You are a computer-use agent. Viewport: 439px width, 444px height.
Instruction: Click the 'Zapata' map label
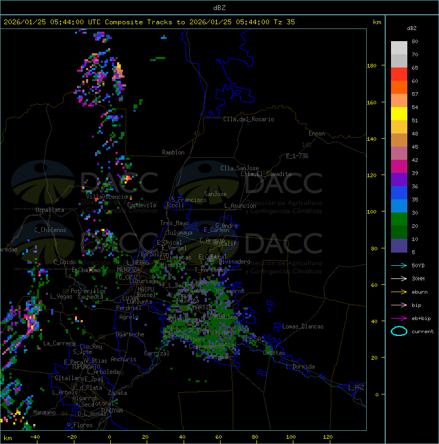(x=117, y=393)
